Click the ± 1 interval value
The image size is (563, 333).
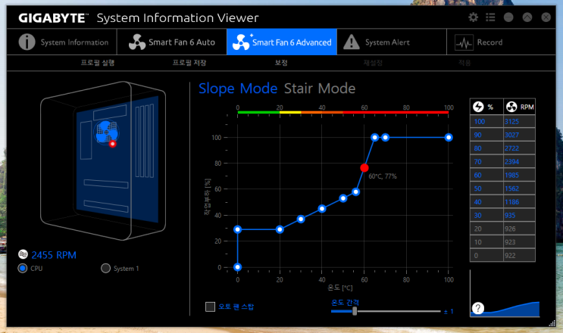[x=449, y=312]
